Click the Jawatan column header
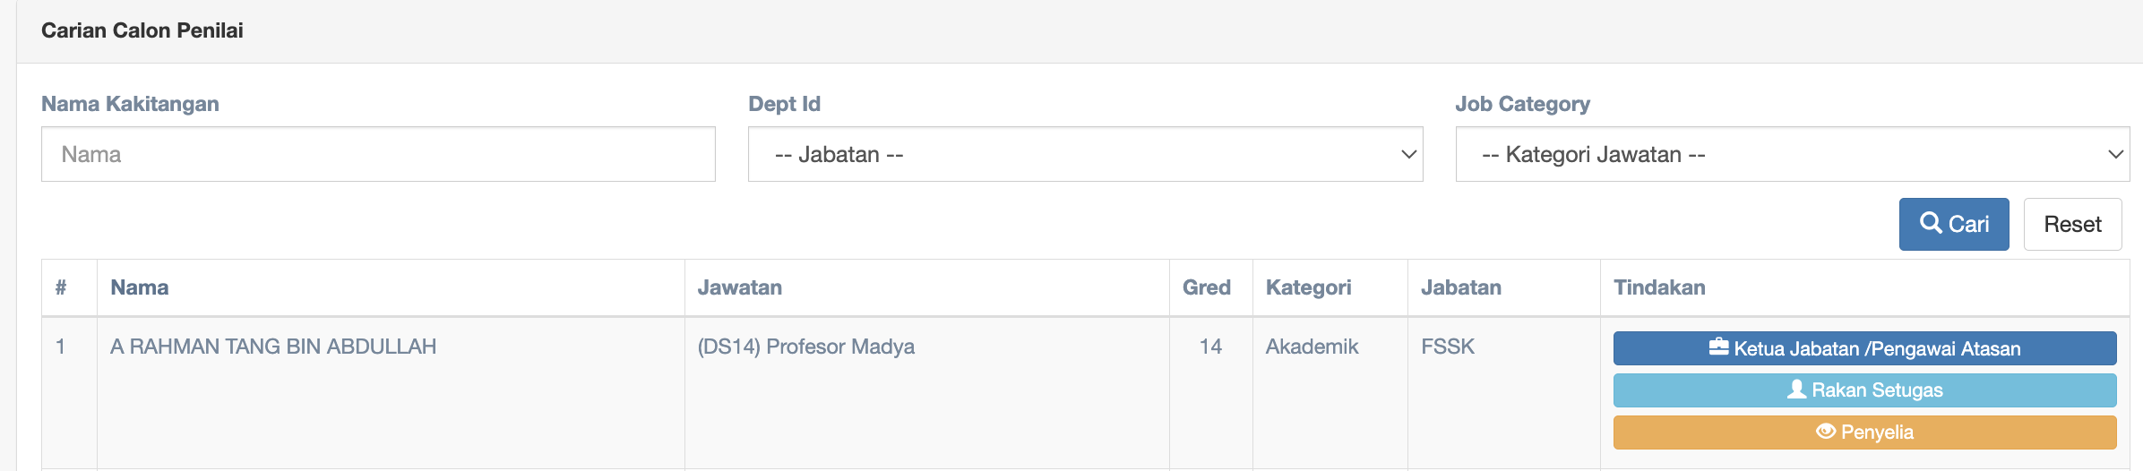Viewport: 2143px width, 471px height. 740,287
